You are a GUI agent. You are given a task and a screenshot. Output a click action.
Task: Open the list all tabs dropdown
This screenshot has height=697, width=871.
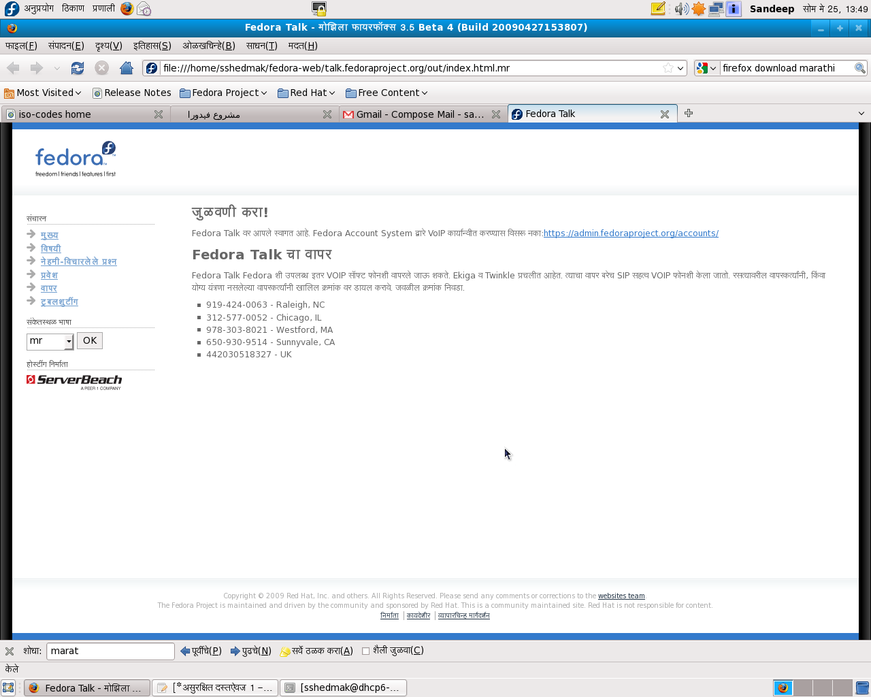861,114
